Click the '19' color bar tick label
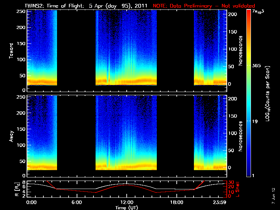 click(x=255, y=121)
